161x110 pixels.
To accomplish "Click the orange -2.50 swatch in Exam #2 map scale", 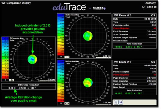I will [x=61, y=48].
